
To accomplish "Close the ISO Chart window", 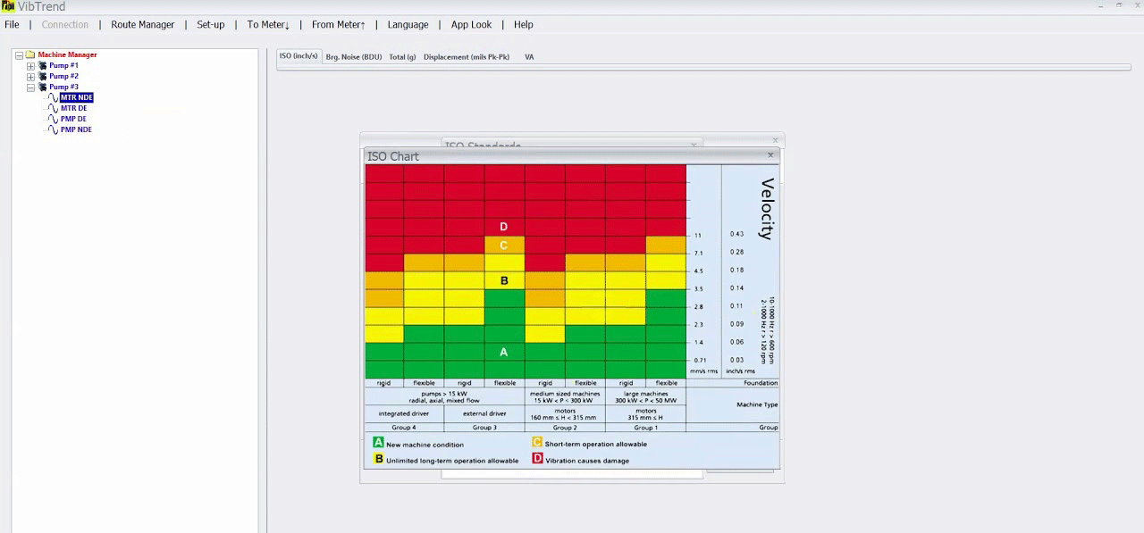I will tap(770, 155).
